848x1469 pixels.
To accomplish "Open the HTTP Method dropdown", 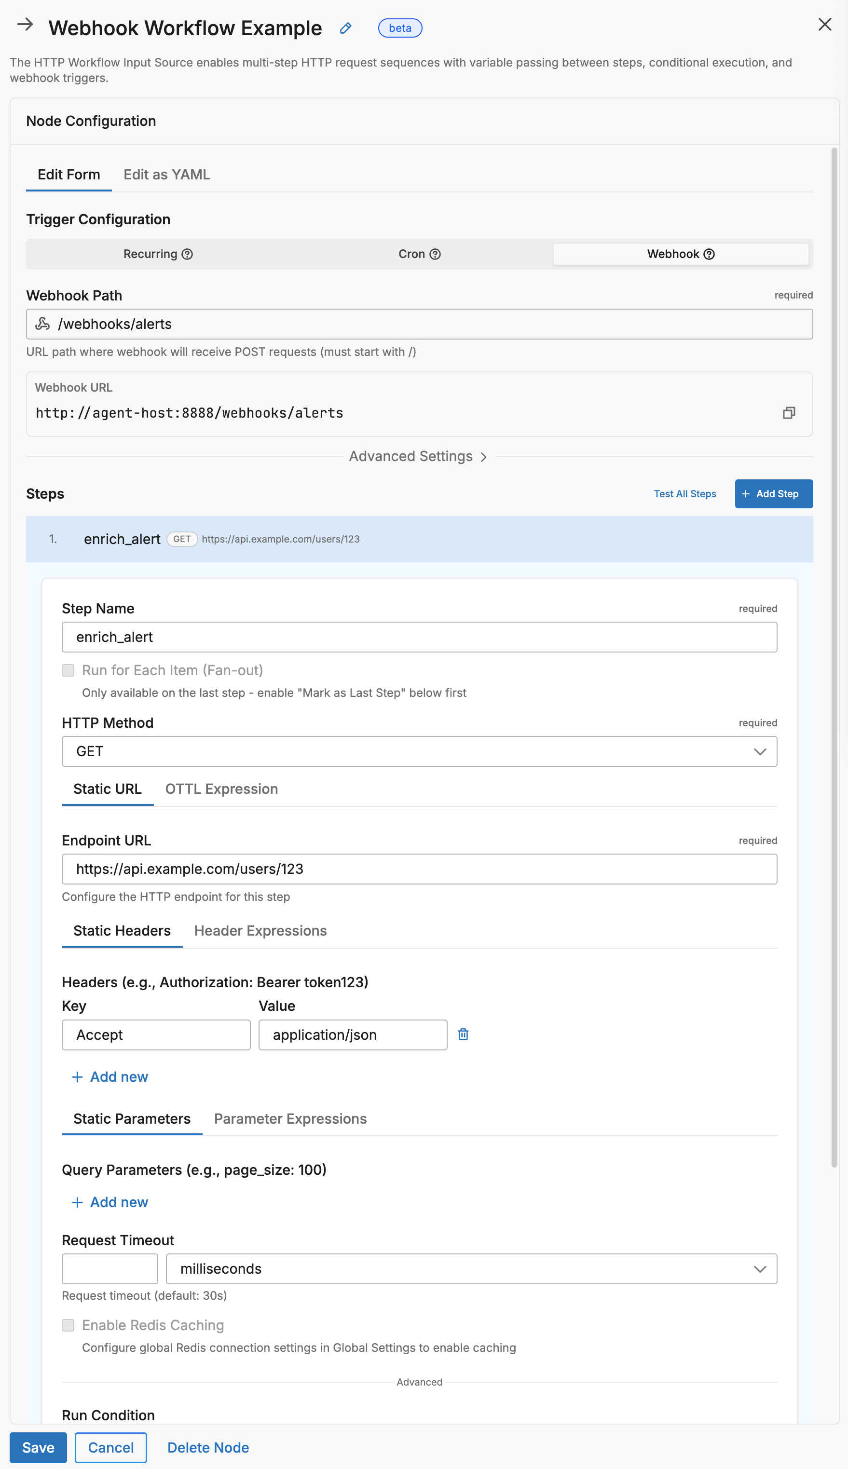I will click(760, 751).
